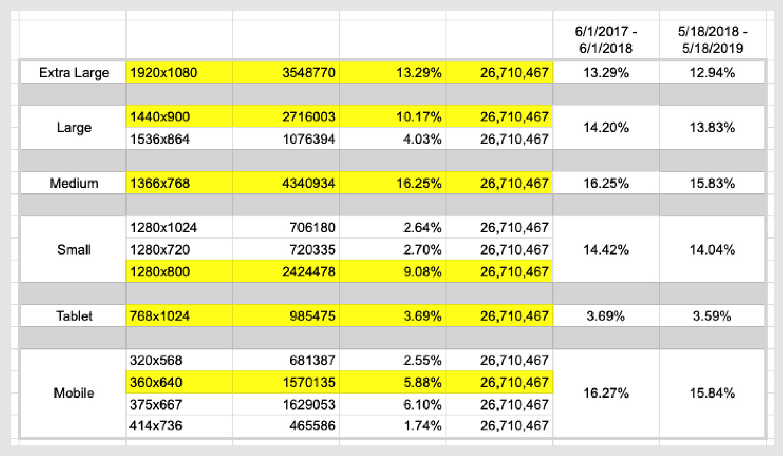The width and height of the screenshot is (783, 456).
Task: Click the Medium category cell
Action: [x=74, y=183]
